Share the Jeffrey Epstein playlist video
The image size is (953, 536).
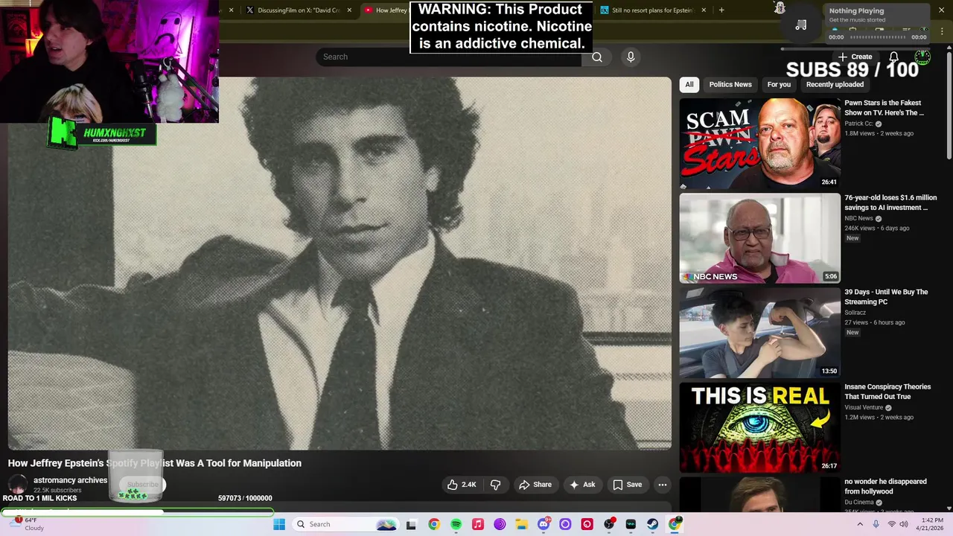pyautogui.click(x=535, y=485)
